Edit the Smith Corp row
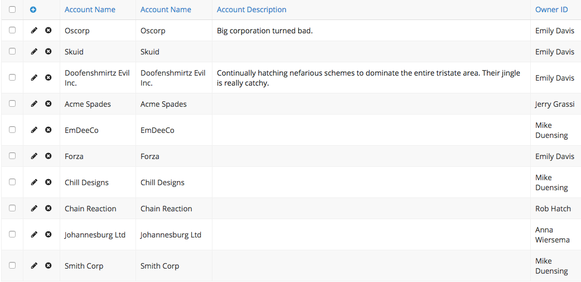The image size is (581, 282). [x=34, y=265]
